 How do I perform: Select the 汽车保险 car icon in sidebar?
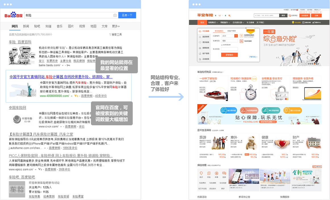[x=200, y=31]
